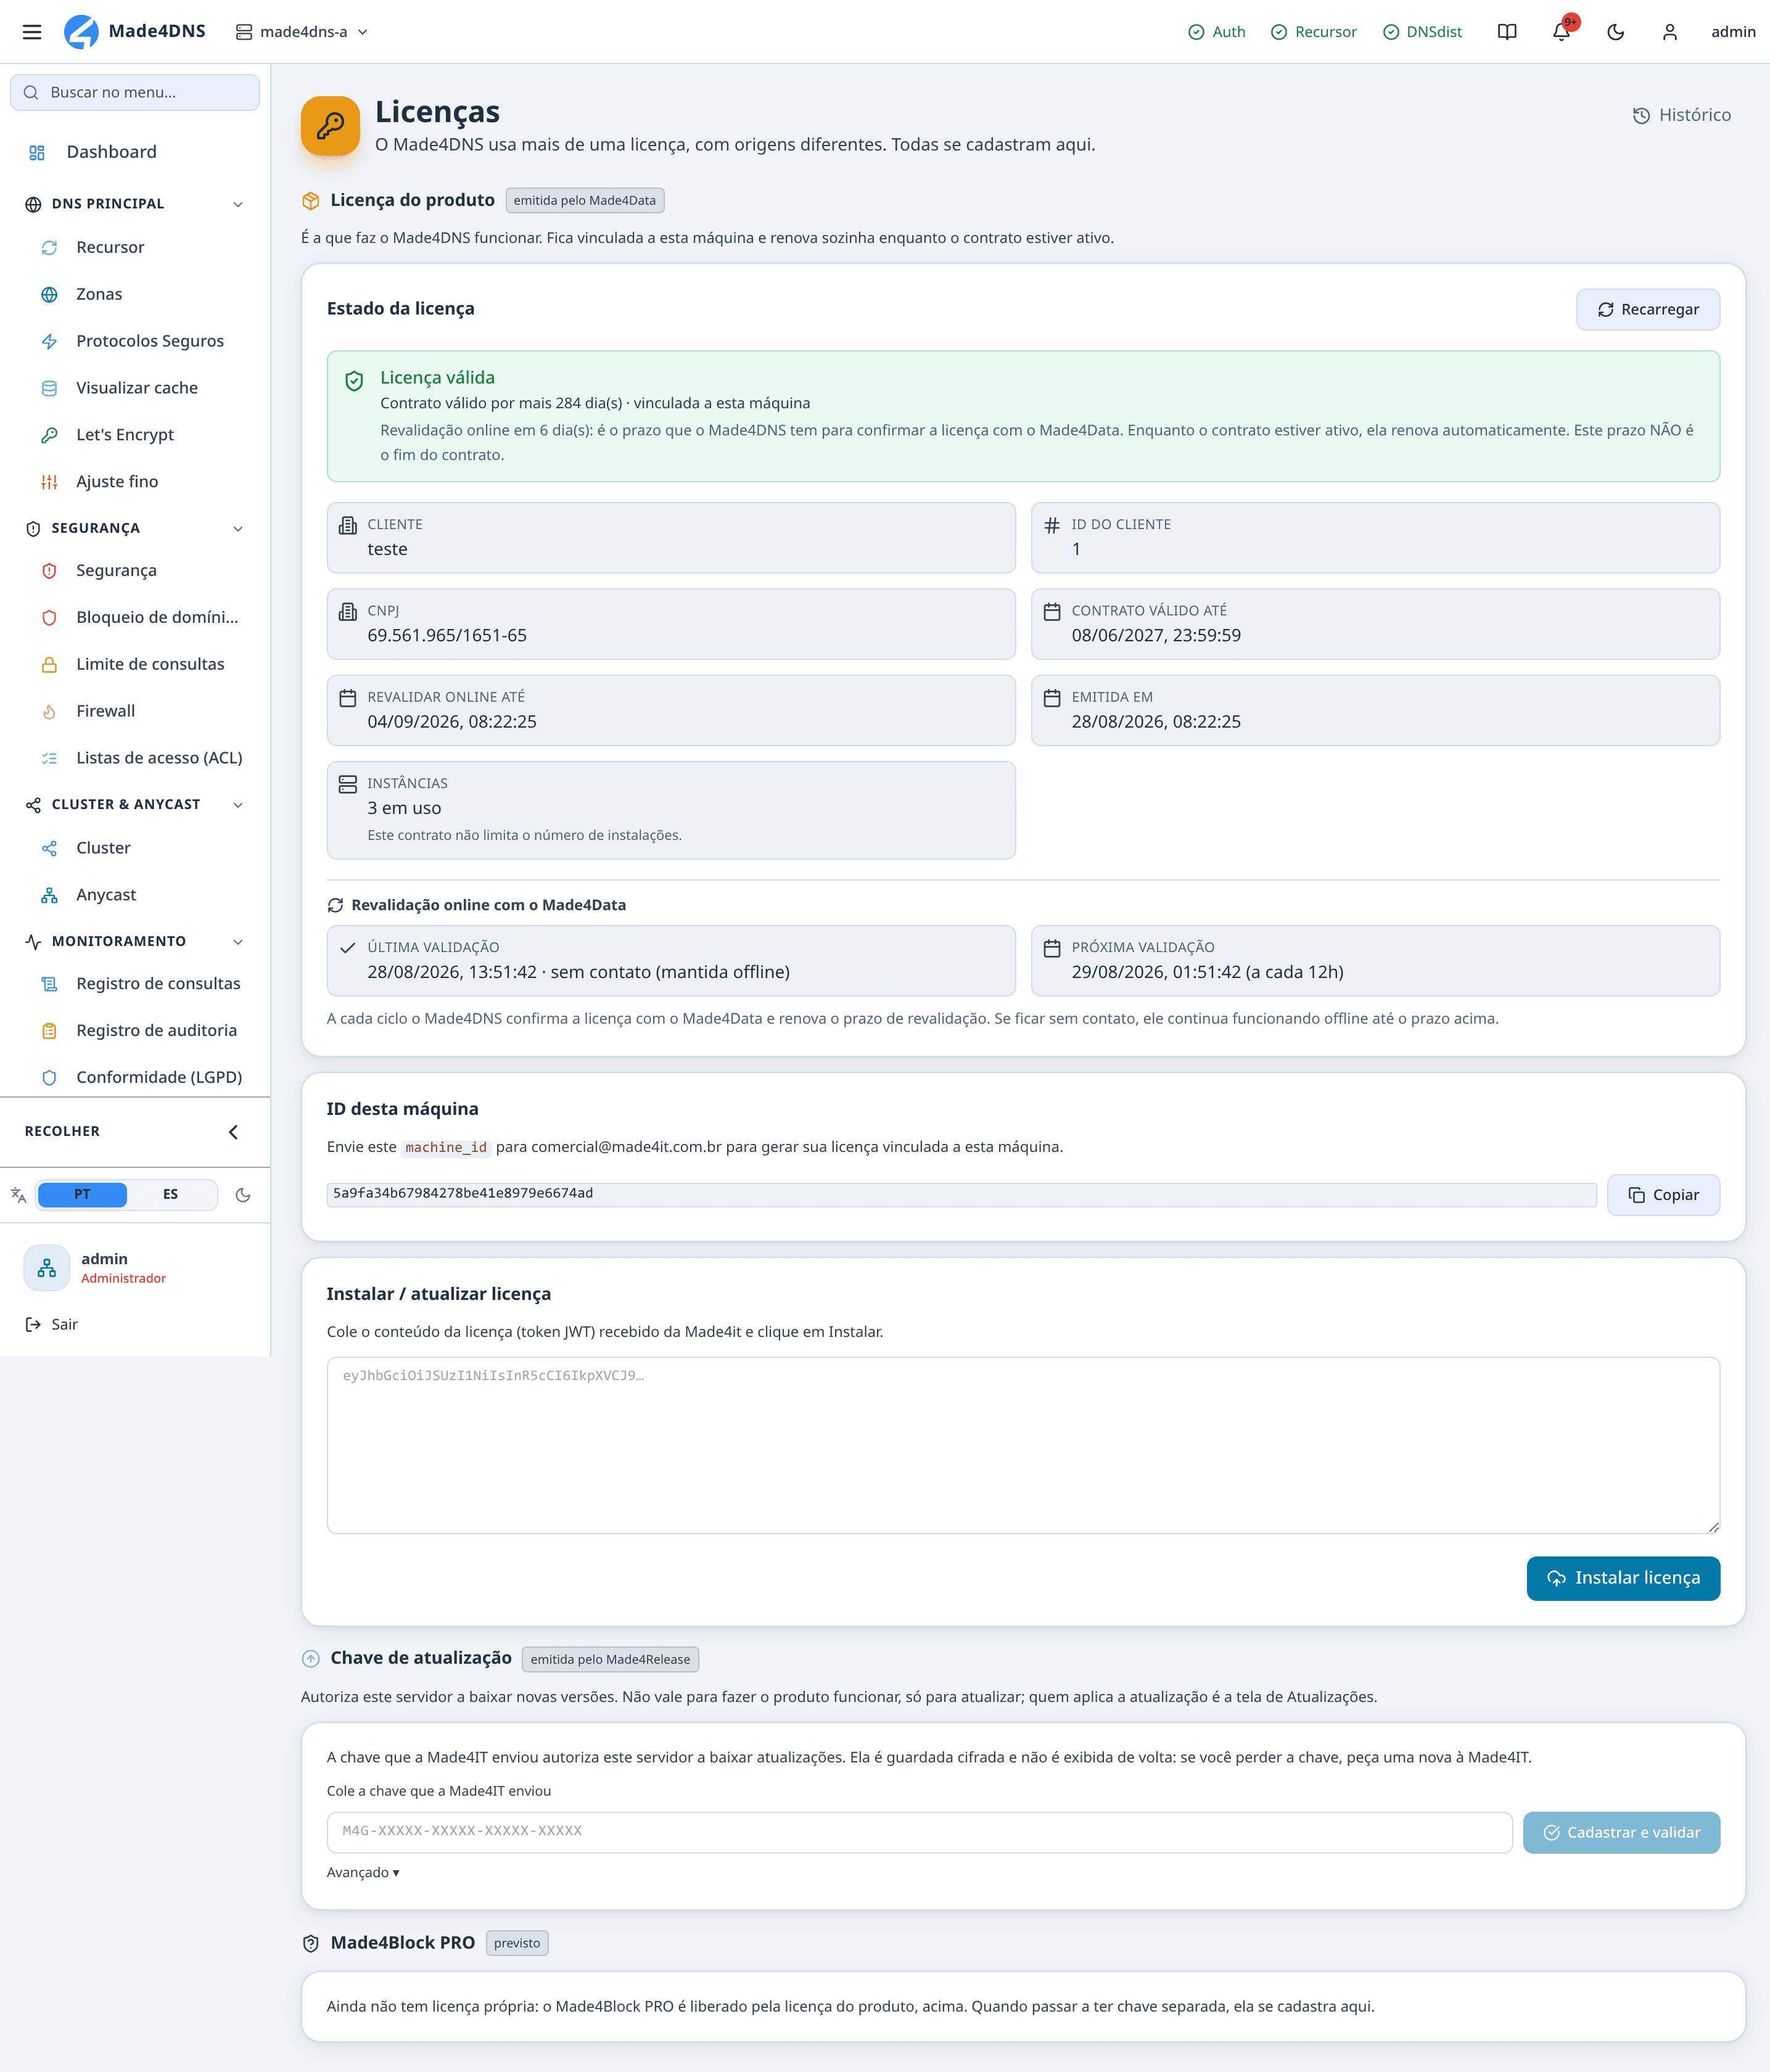Image resolution: width=1770 pixels, height=2072 pixels.
Task: Toggle sidebar dark mode moon icon
Action: pyautogui.click(x=243, y=1195)
